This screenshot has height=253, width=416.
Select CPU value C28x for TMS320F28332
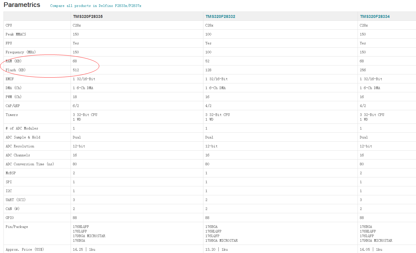point(209,25)
